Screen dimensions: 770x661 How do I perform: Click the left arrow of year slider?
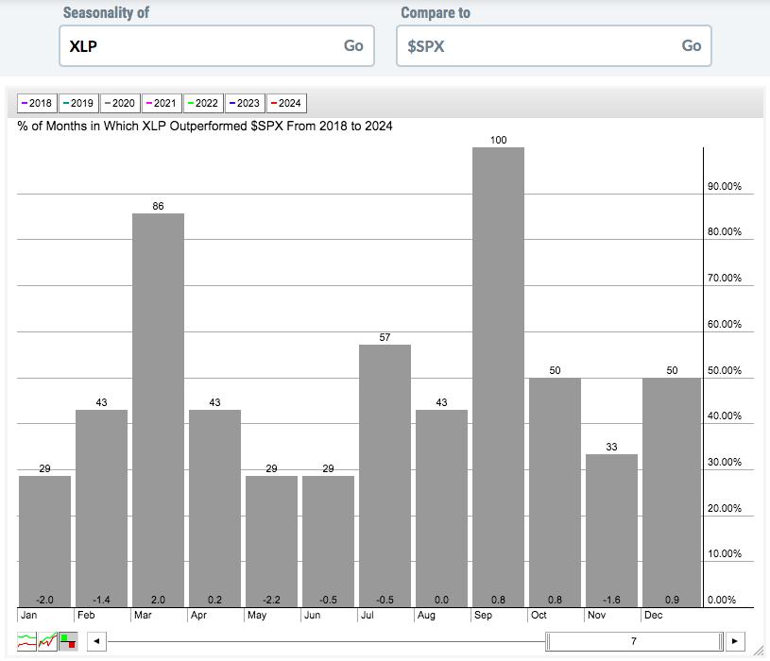tap(96, 641)
